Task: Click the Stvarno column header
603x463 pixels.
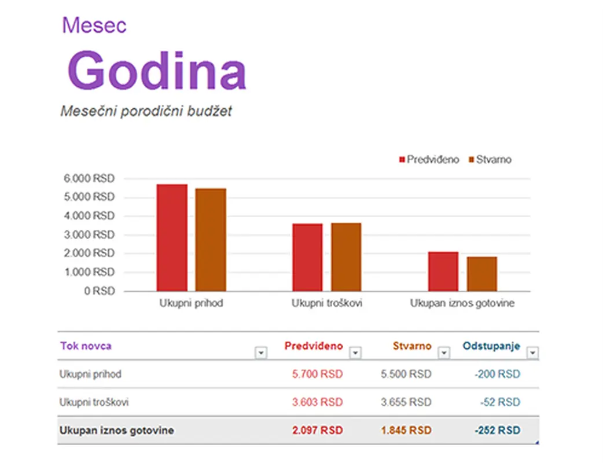Action: pos(413,346)
